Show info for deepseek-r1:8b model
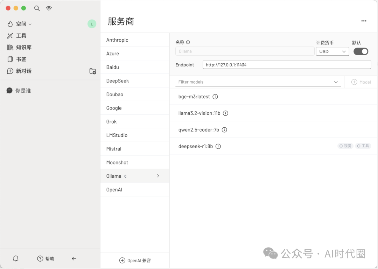The height and width of the screenshot is (269, 378). coord(218,146)
